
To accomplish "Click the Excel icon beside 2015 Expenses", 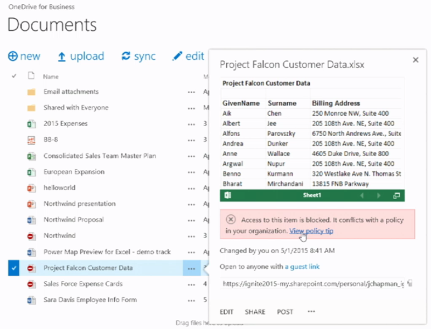I will coord(31,124).
